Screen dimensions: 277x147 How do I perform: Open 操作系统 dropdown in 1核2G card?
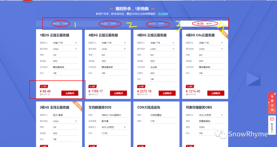click(x=65, y=49)
